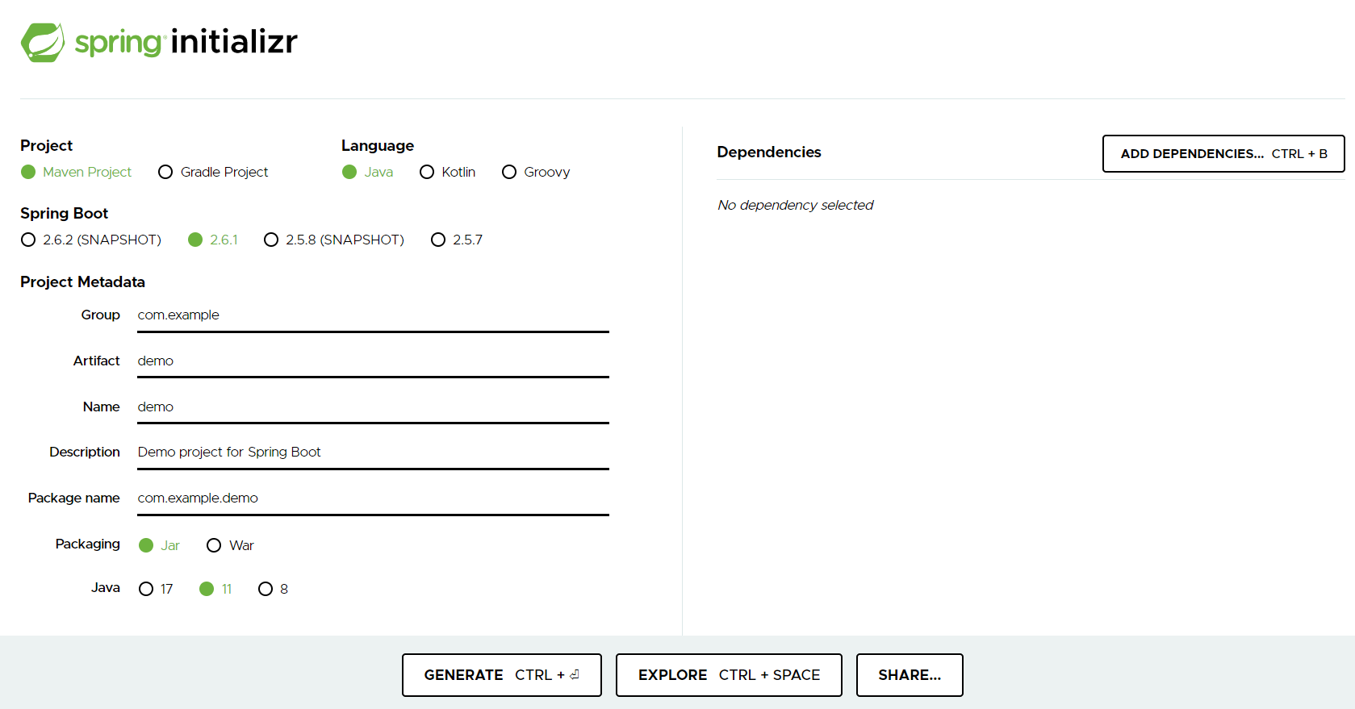Select Spring Boot version 2.5.7
This screenshot has width=1355, height=709.
457,240
